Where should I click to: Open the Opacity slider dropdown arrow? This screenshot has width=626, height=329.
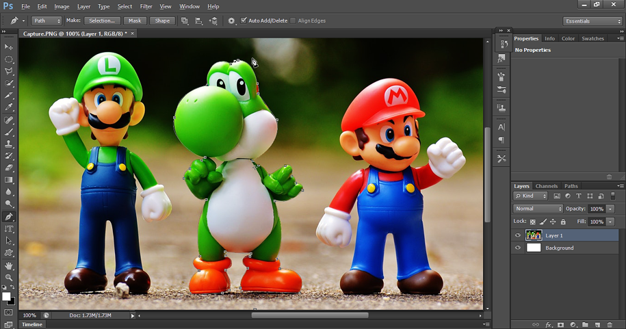(x=610, y=209)
